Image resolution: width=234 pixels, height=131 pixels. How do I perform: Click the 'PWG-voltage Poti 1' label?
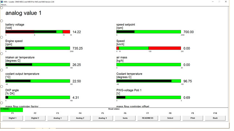129,90
